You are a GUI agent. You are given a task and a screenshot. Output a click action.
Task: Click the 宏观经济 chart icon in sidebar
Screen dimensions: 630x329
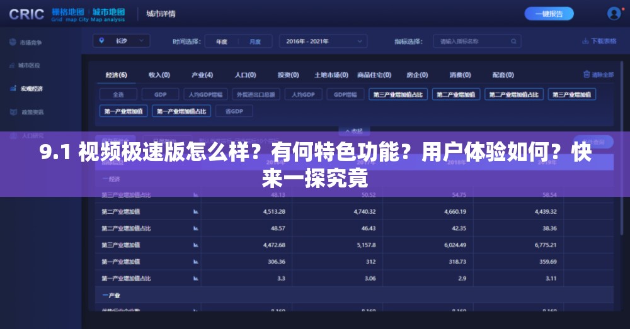coord(13,88)
